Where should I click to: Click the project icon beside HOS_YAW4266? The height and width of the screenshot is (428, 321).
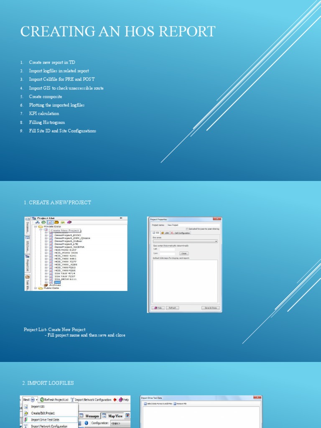point(51,270)
